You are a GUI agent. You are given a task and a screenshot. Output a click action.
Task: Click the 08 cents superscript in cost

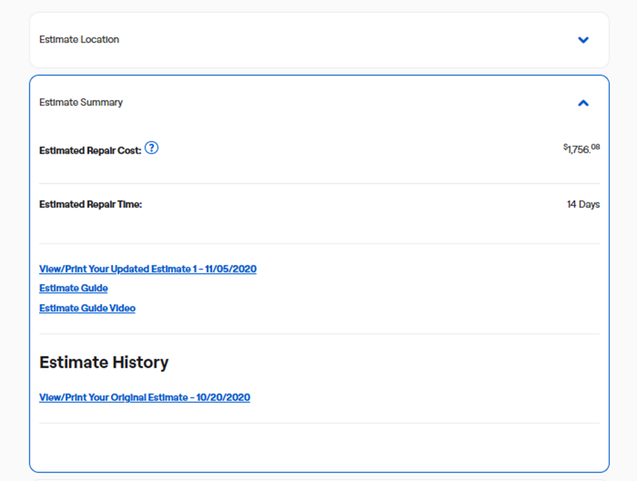coord(596,147)
